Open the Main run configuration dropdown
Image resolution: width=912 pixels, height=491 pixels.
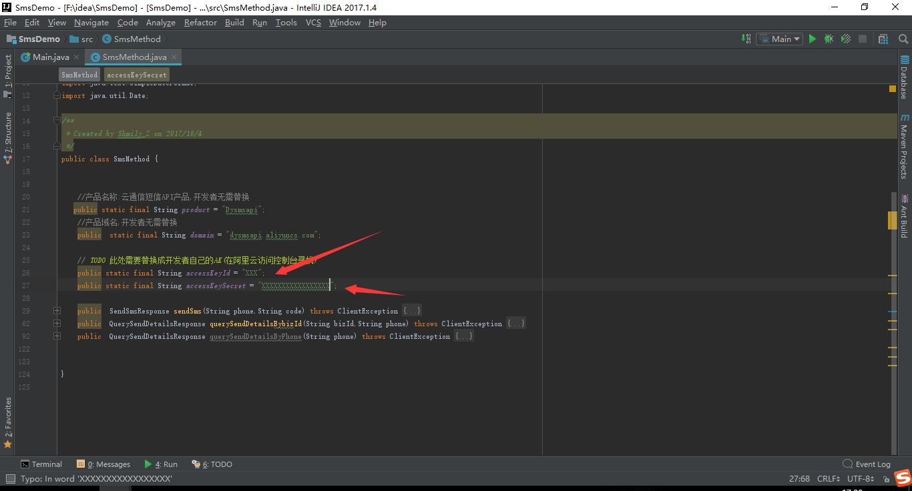tap(779, 39)
